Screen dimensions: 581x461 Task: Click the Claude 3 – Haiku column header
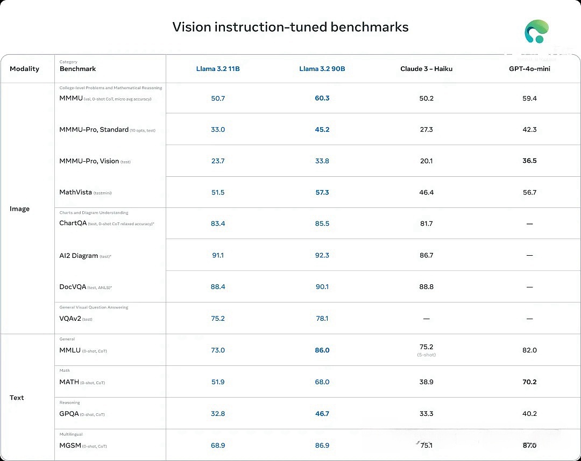pyautogui.click(x=426, y=69)
